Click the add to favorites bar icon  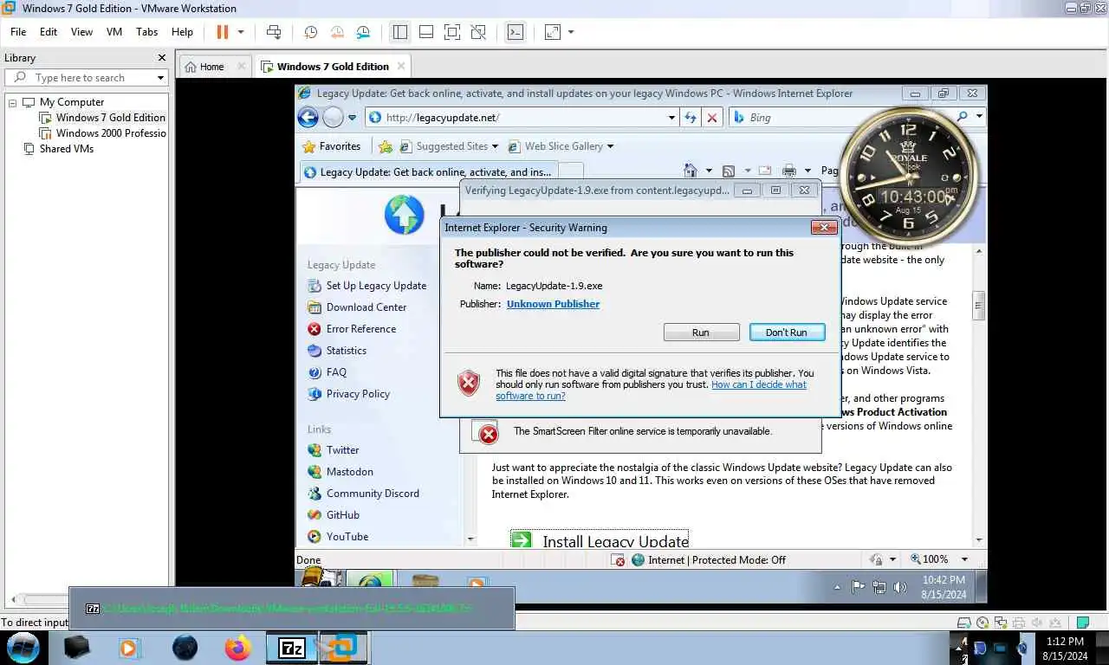tap(386, 146)
